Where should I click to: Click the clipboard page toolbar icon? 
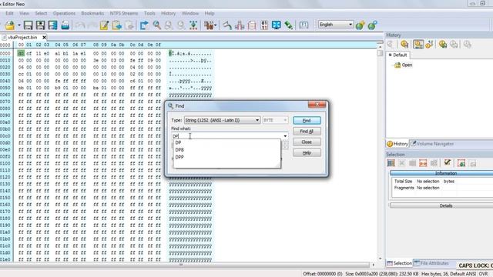[x=252, y=25]
